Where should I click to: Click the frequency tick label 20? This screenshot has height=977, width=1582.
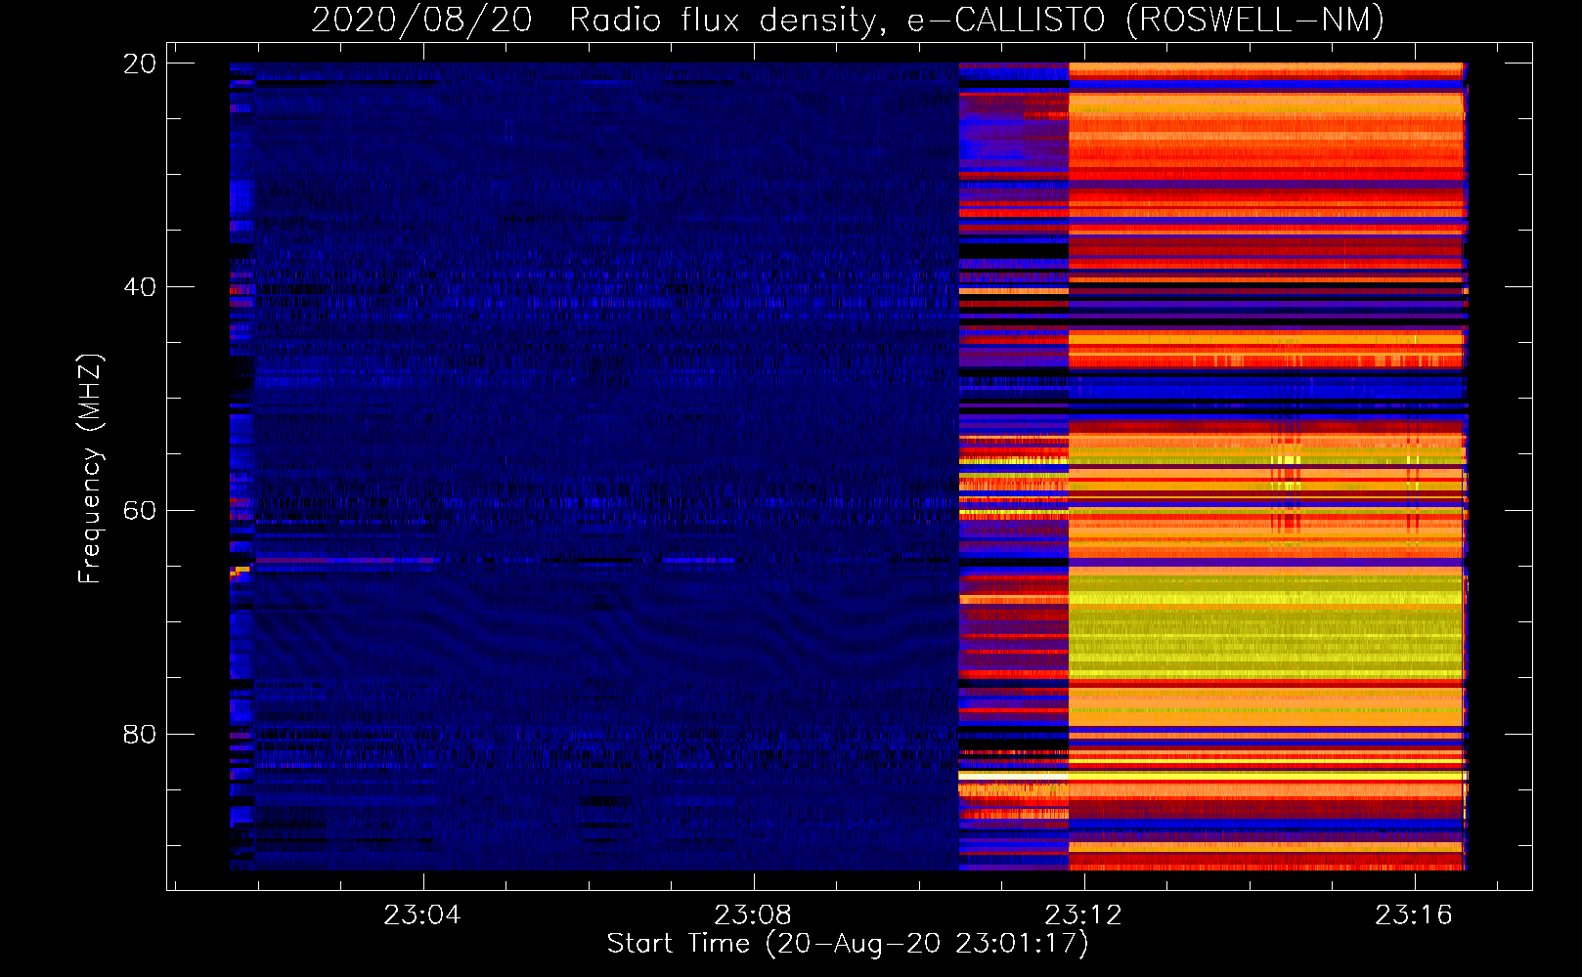point(139,64)
